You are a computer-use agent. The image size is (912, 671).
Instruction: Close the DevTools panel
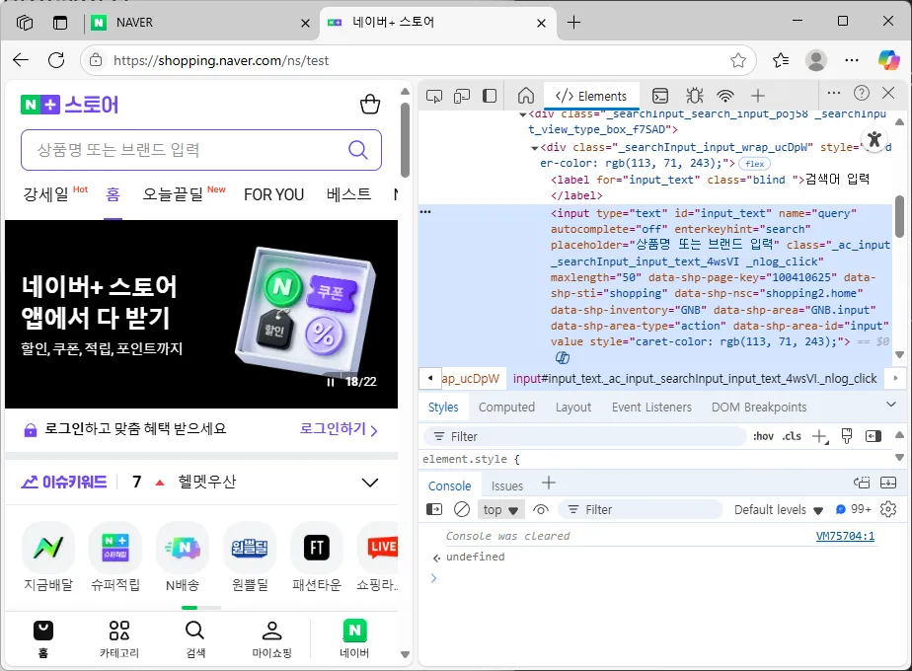click(x=888, y=93)
